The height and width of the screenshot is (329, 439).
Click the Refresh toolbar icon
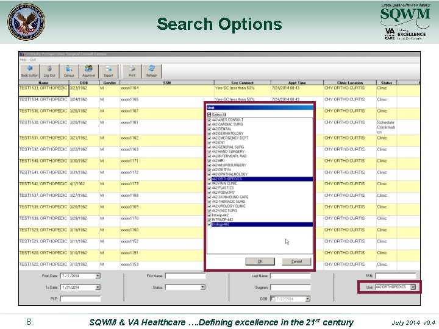pyautogui.click(x=151, y=71)
